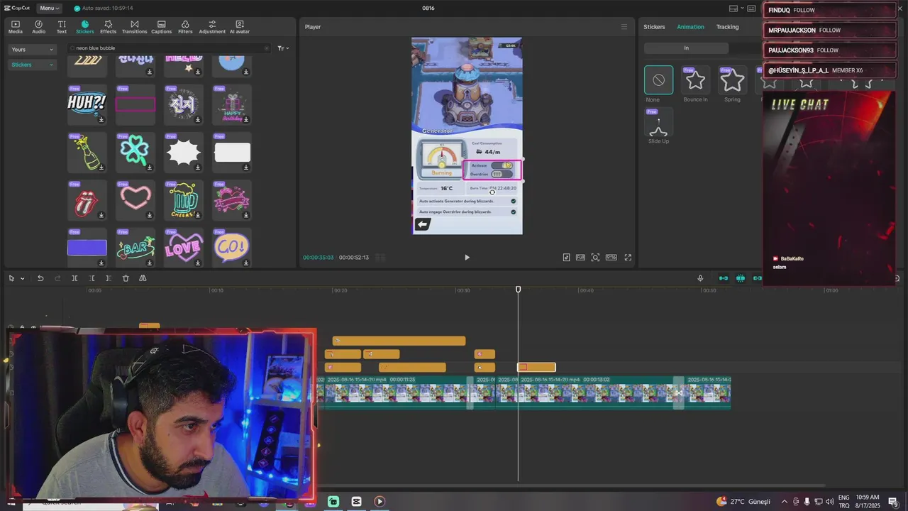Switch to the Effects panel

[108, 27]
